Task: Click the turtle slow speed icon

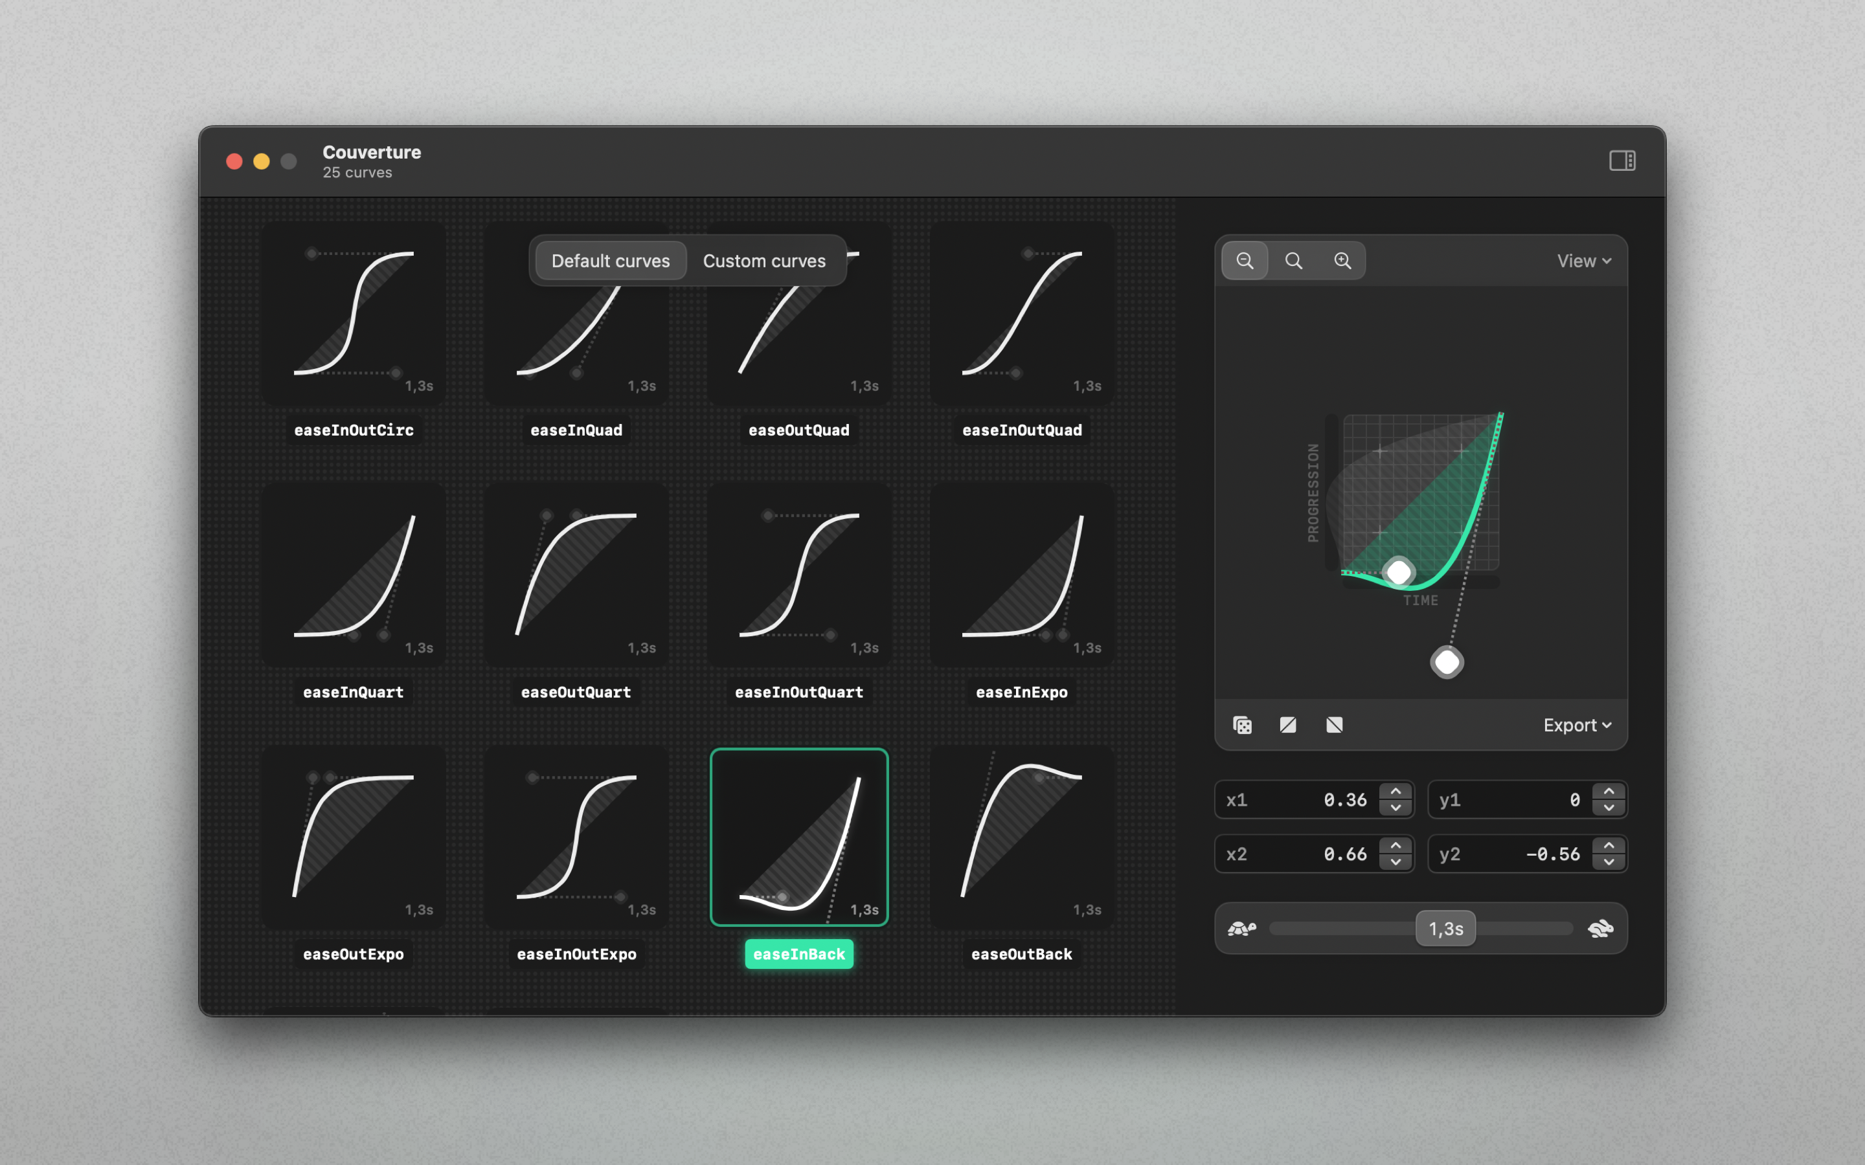Action: pos(1241,929)
